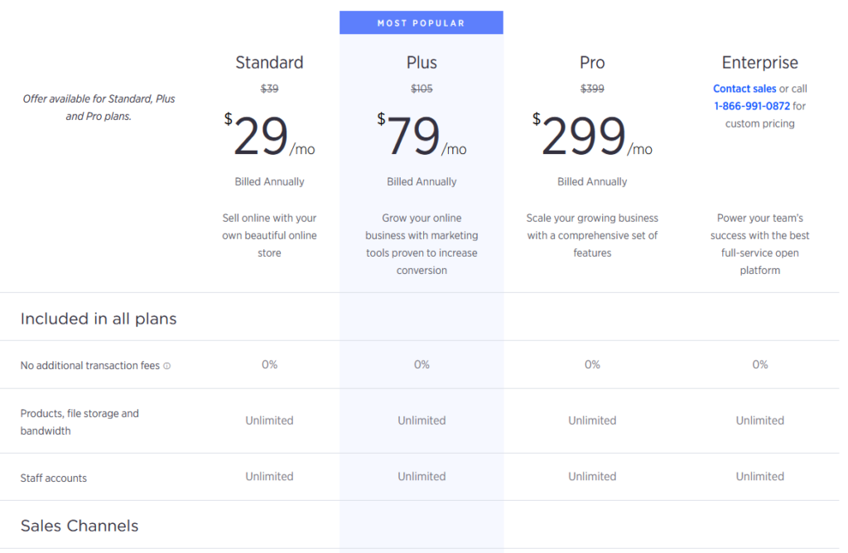Click the $29/mo Standard price

pos(269,135)
